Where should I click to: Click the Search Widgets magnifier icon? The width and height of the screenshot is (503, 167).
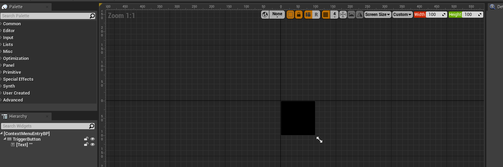(x=92, y=126)
